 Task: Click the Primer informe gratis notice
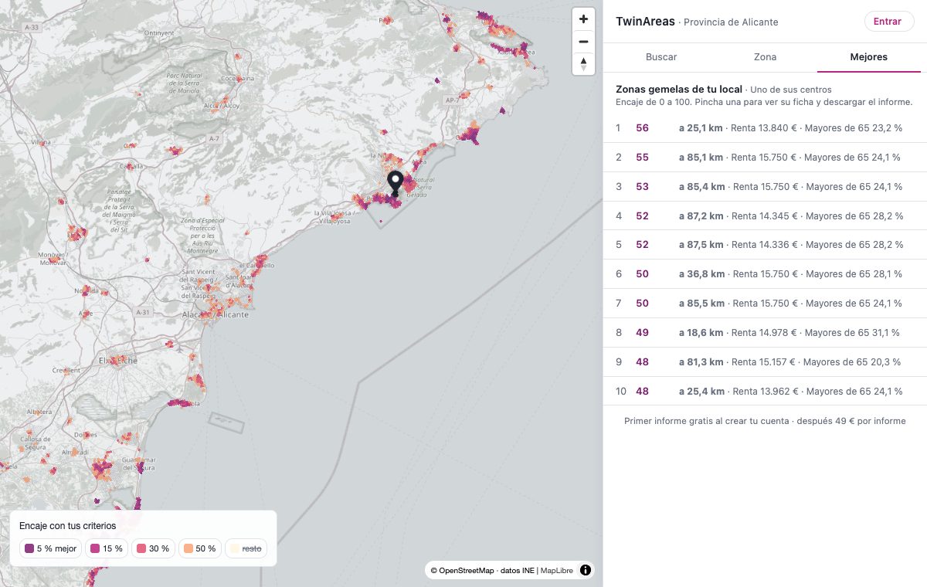(x=765, y=421)
